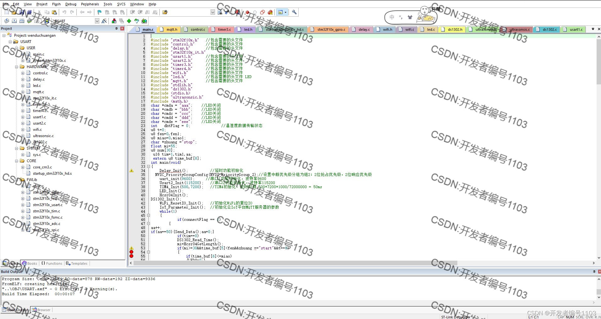Screen dimensions: 601x319
Task: Toggle pin on Project panel
Action: pyautogui.click(x=116, y=29)
